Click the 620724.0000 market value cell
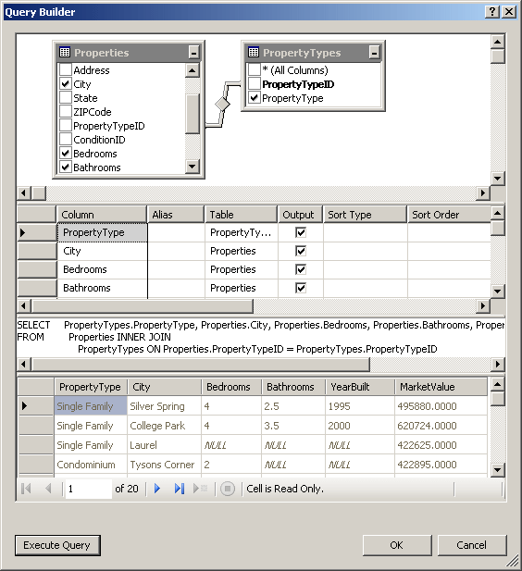 (x=441, y=426)
